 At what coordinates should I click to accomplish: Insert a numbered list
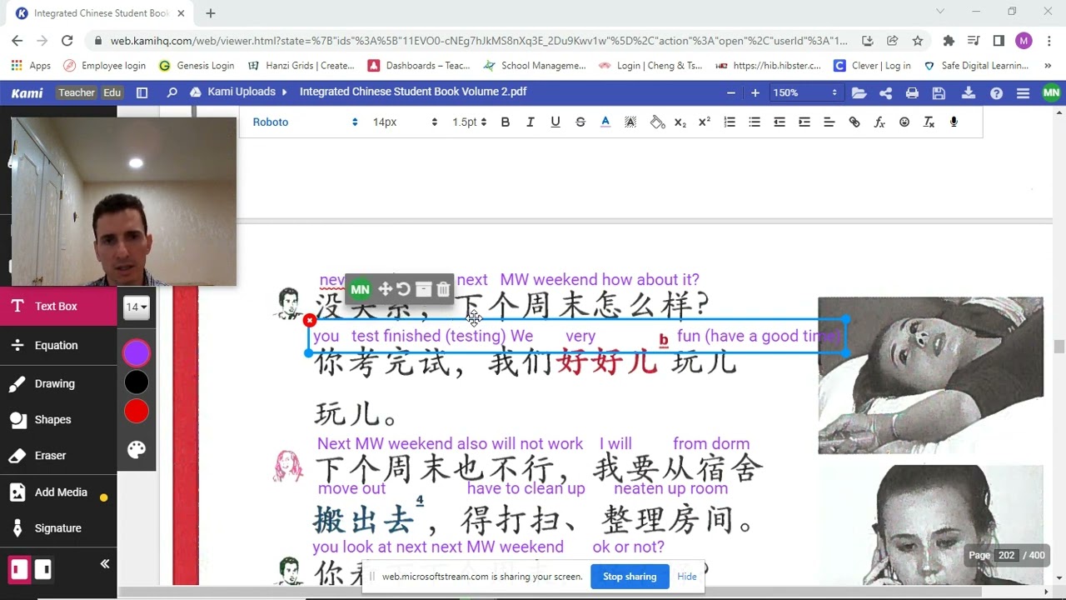(x=730, y=122)
